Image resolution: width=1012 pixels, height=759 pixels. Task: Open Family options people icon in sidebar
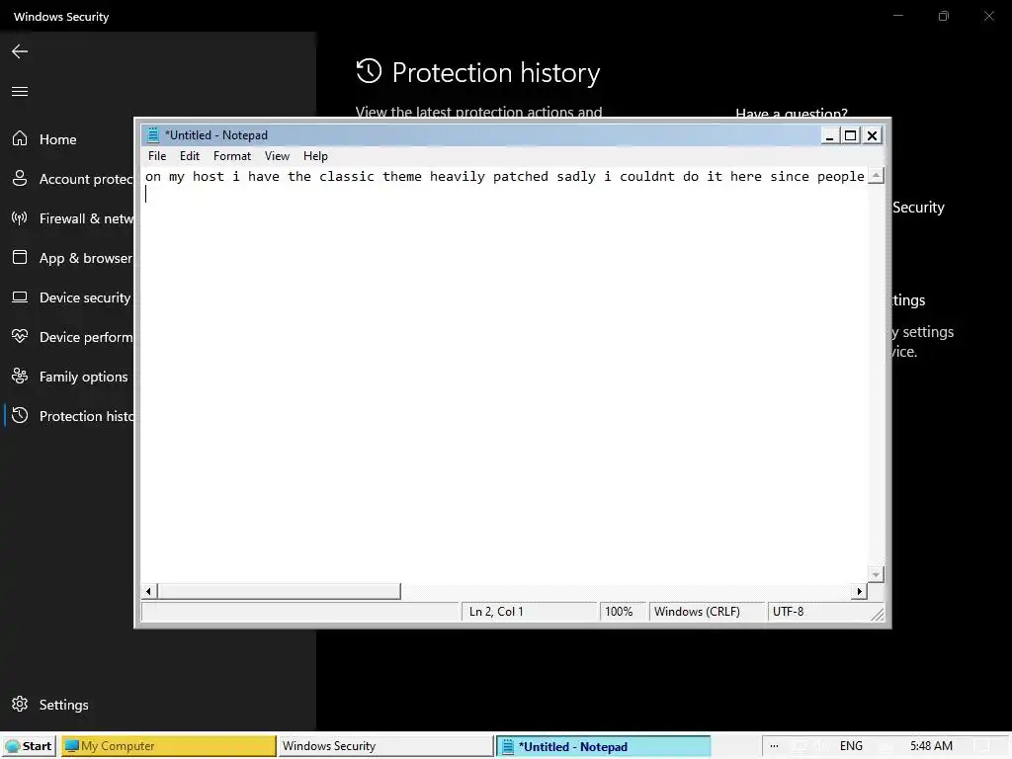pyautogui.click(x=20, y=376)
